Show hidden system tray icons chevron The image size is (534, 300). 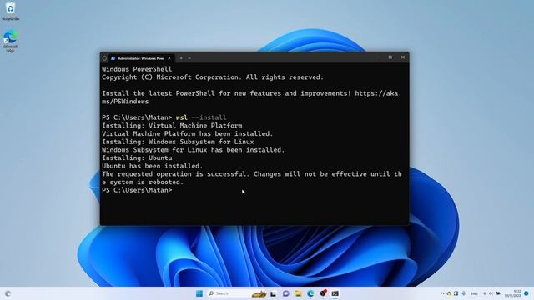coord(442,293)
